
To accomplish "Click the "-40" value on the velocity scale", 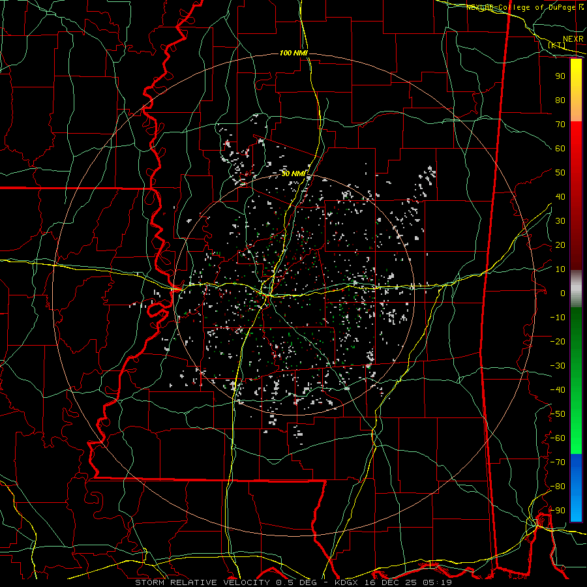I will 558,390.
